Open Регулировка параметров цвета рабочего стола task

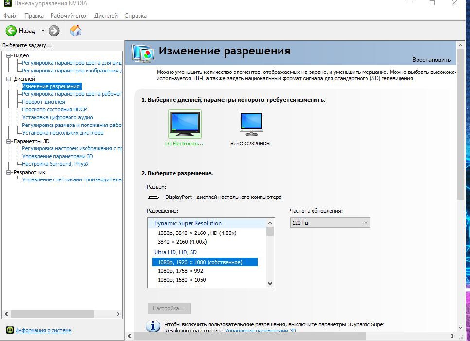71,94
